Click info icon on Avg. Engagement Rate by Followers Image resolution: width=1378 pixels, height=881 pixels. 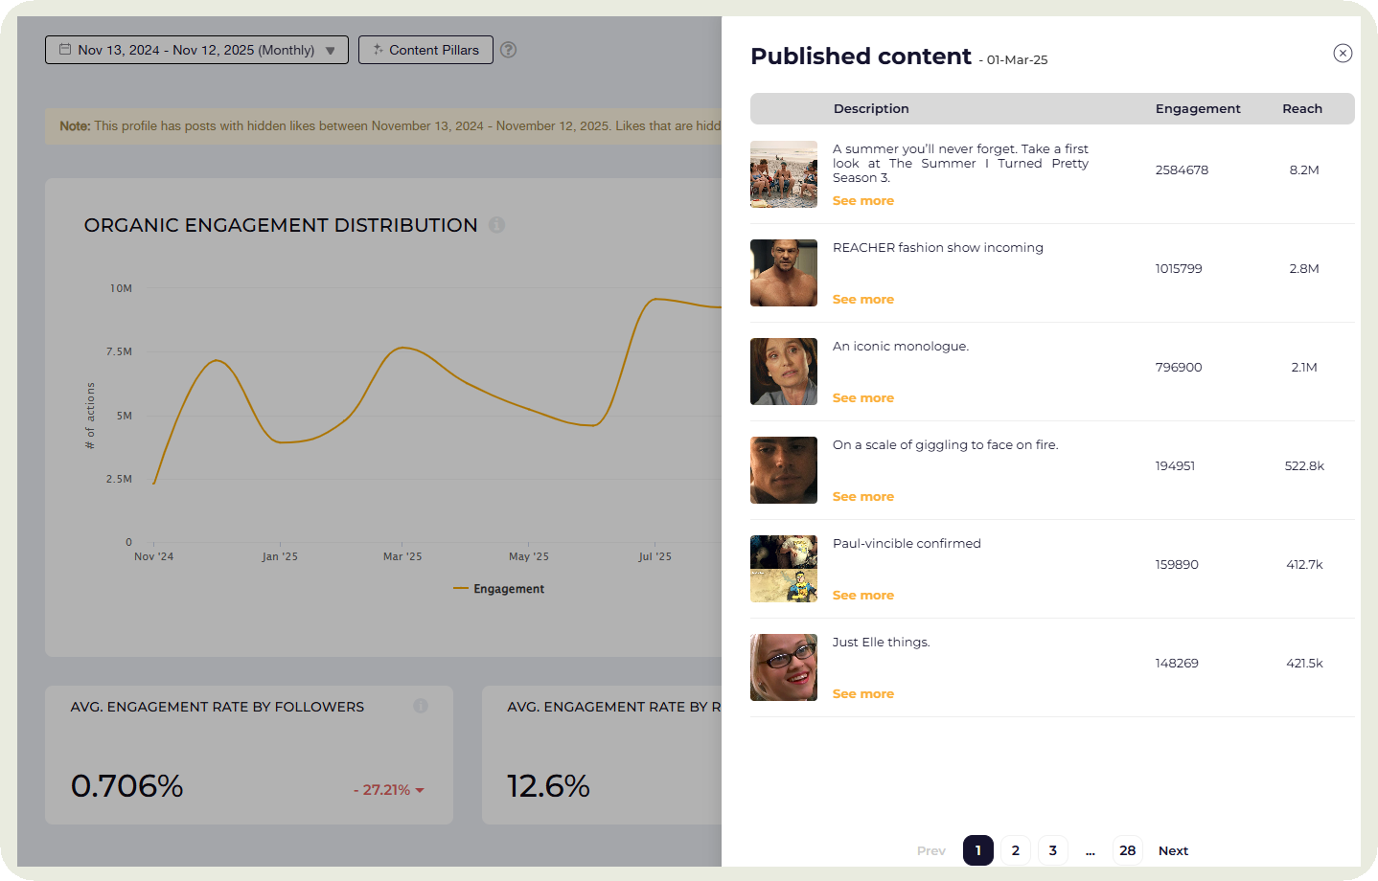tap(421, 706)
